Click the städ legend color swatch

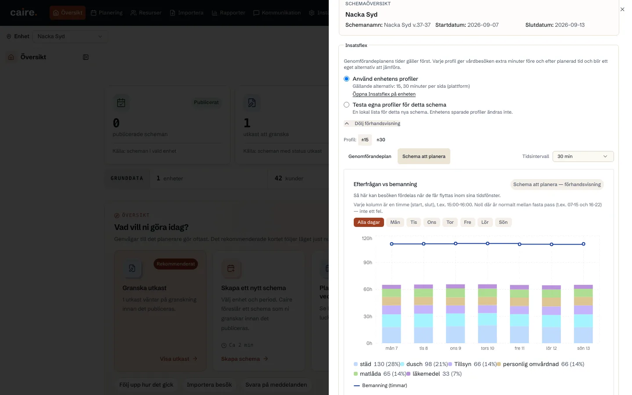pos(355,364)
